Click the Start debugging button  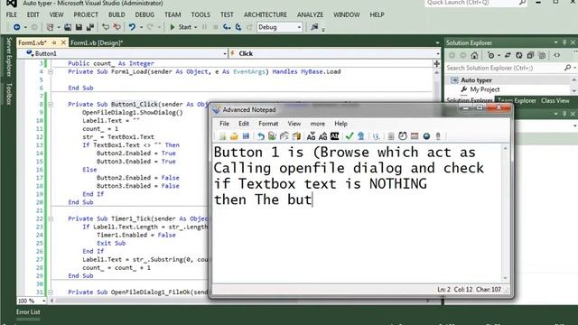181,27
